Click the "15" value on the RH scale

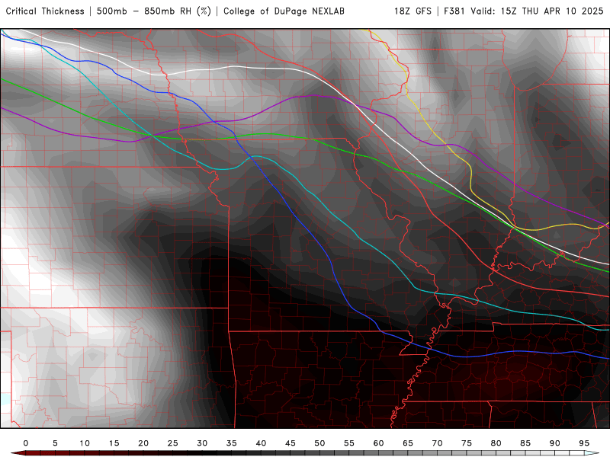[x=114, y=443]
